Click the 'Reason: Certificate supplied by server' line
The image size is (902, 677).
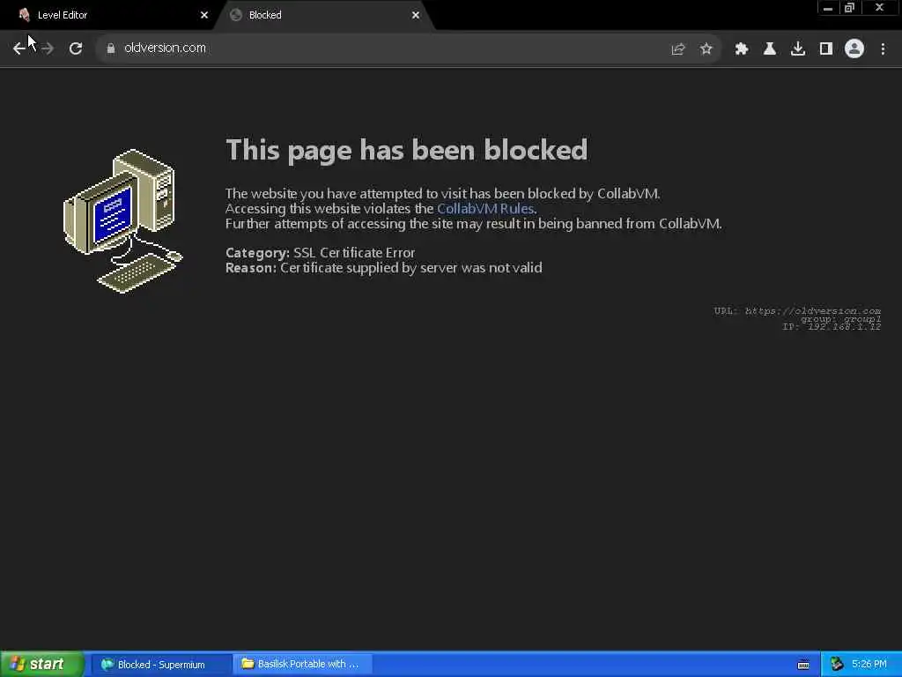tap(384, 268)
